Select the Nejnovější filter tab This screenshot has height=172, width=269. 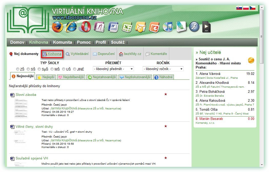point(23,76)
